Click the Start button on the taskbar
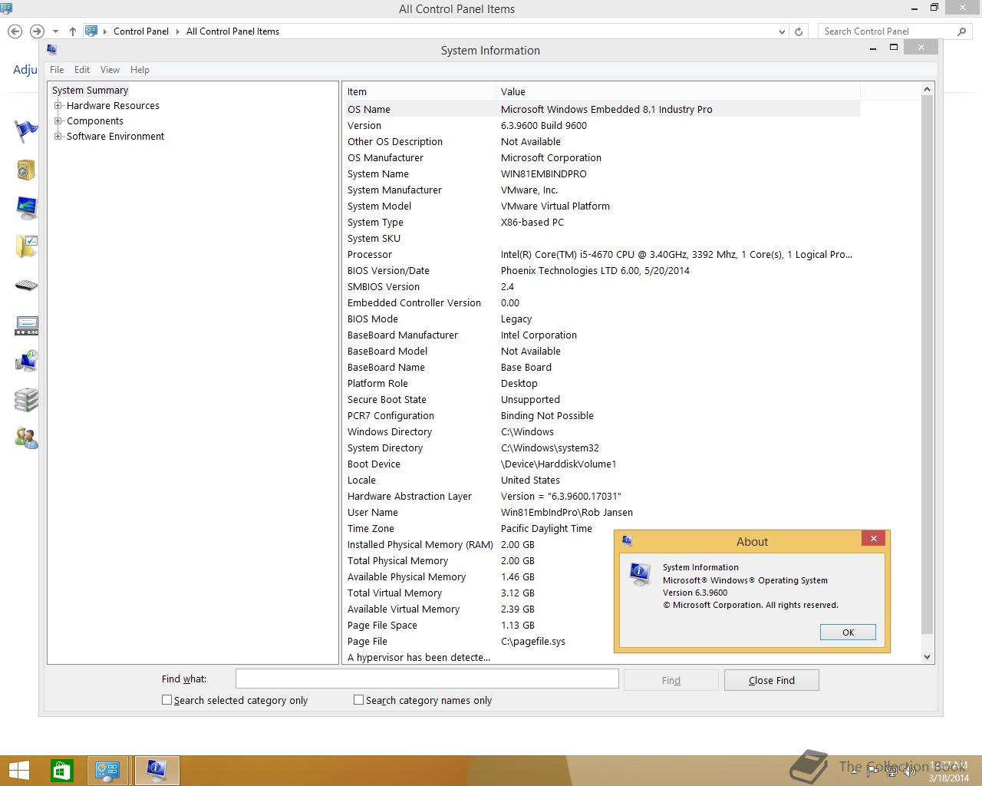982x786 pixels. pyautogui.click(x=18, y=771)
